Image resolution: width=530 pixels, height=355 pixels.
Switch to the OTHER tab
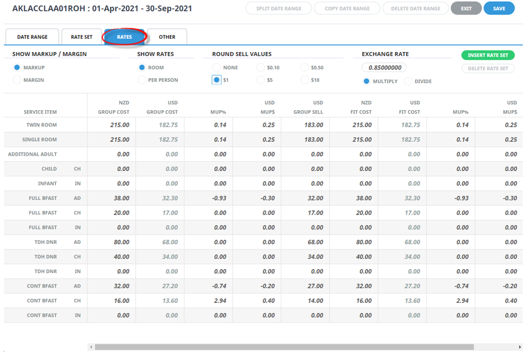[x=167, y=37]
